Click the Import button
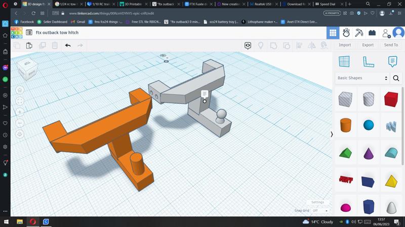 coord(345,45)
